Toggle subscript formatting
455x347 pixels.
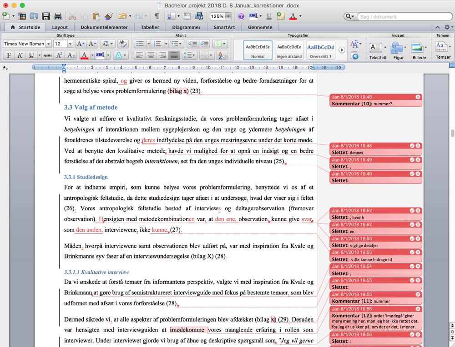[x=71, y=55]
